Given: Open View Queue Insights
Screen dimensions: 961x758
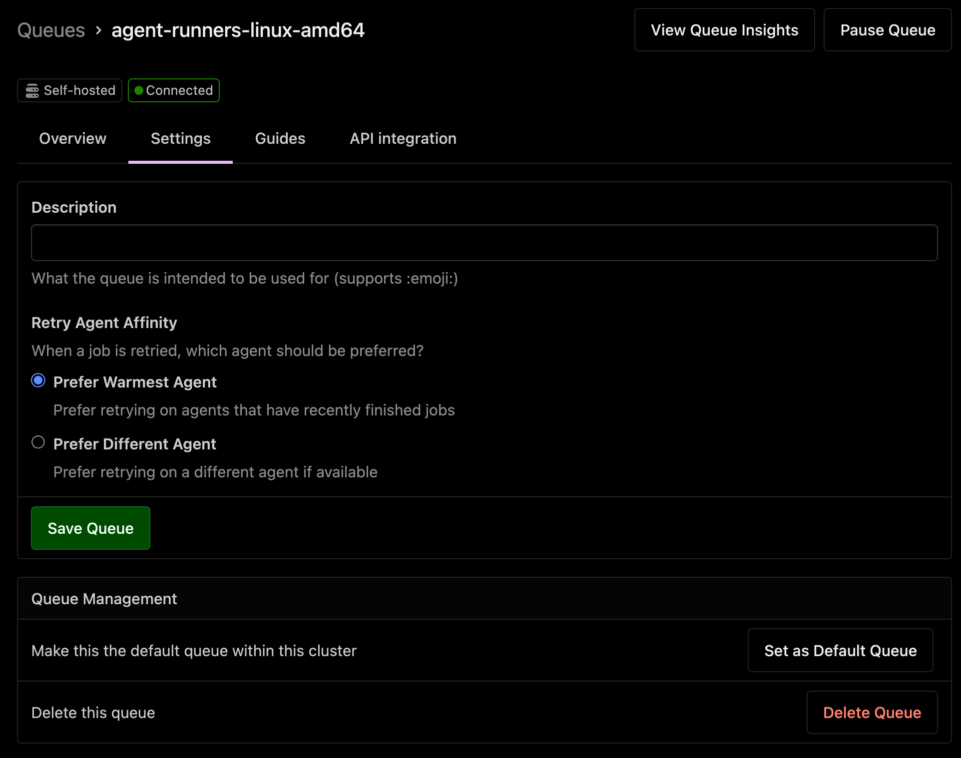Looking at the screenshot, I should point(724,30).
